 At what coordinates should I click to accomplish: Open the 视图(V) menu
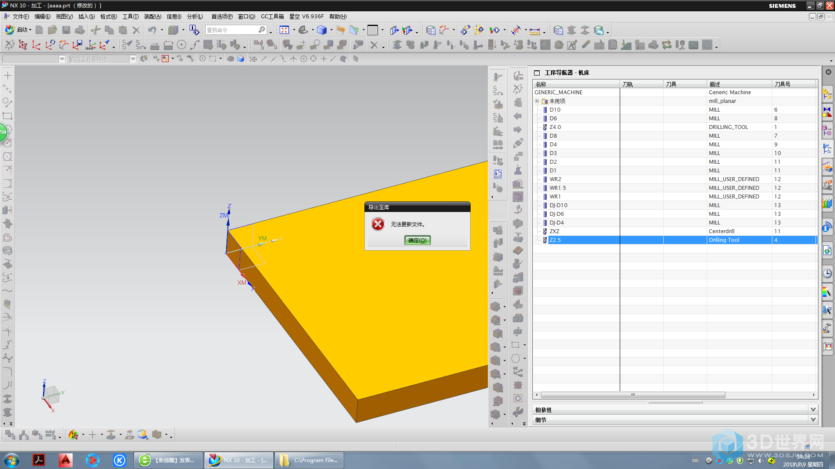[64, 17]
